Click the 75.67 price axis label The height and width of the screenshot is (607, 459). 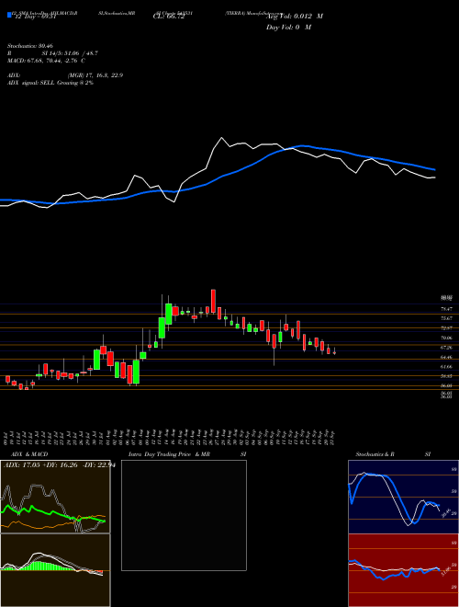point(447,318)
